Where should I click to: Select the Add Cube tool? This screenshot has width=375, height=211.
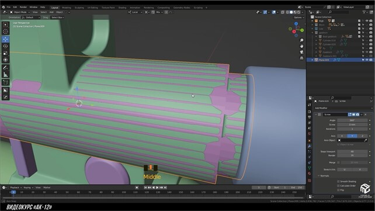tap(5, 82)
